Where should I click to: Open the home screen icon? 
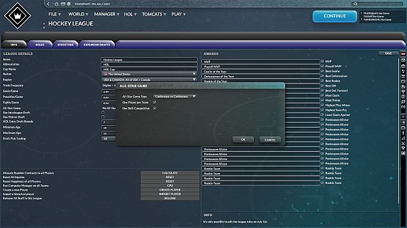(56, 4)
